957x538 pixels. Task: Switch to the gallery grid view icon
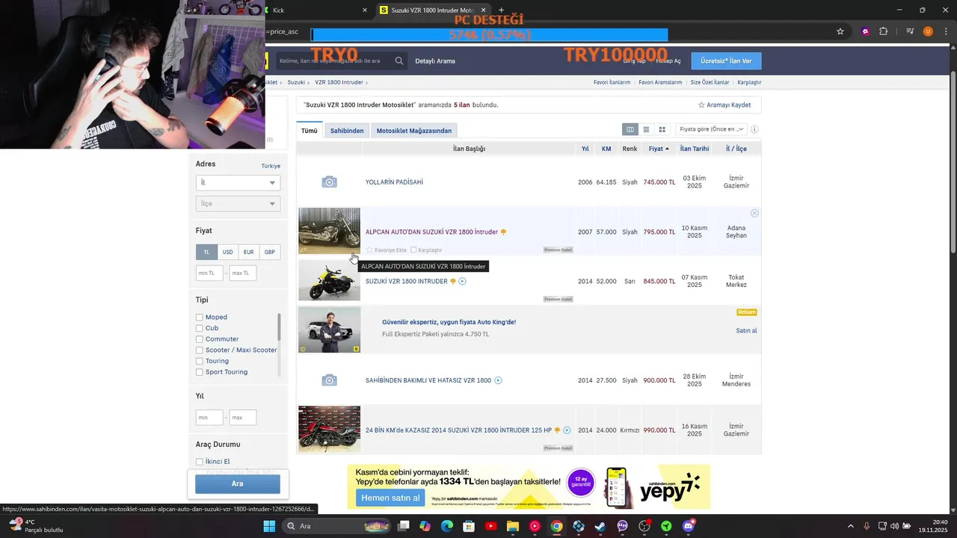(662, 129)
